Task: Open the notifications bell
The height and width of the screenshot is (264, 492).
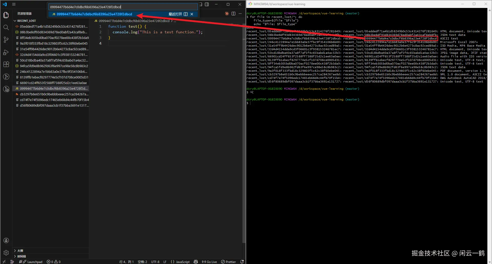Action: click(x=242, y=262)
